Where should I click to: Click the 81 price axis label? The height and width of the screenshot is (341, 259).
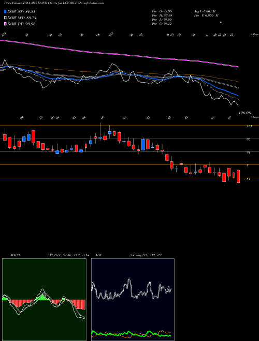coord(248,179)
